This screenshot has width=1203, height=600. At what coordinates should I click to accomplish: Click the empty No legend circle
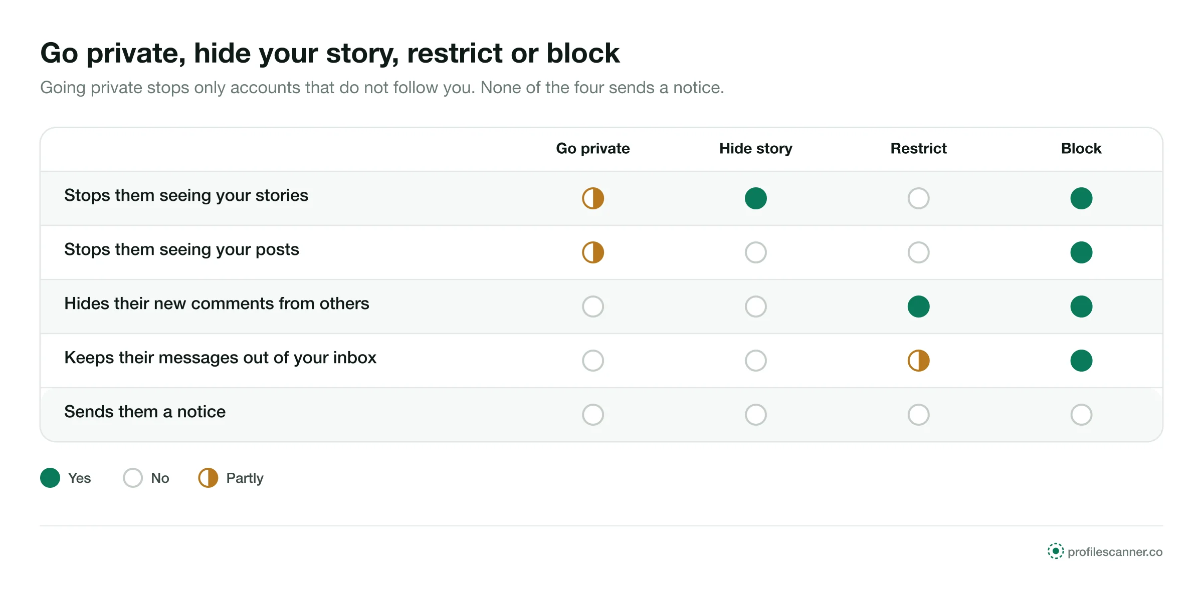tap(133, 478)
